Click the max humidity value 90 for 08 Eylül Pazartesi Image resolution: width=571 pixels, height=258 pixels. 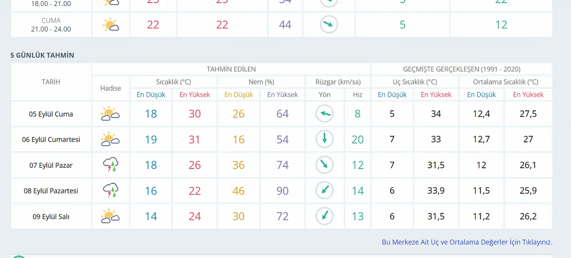tap(282, 191)
